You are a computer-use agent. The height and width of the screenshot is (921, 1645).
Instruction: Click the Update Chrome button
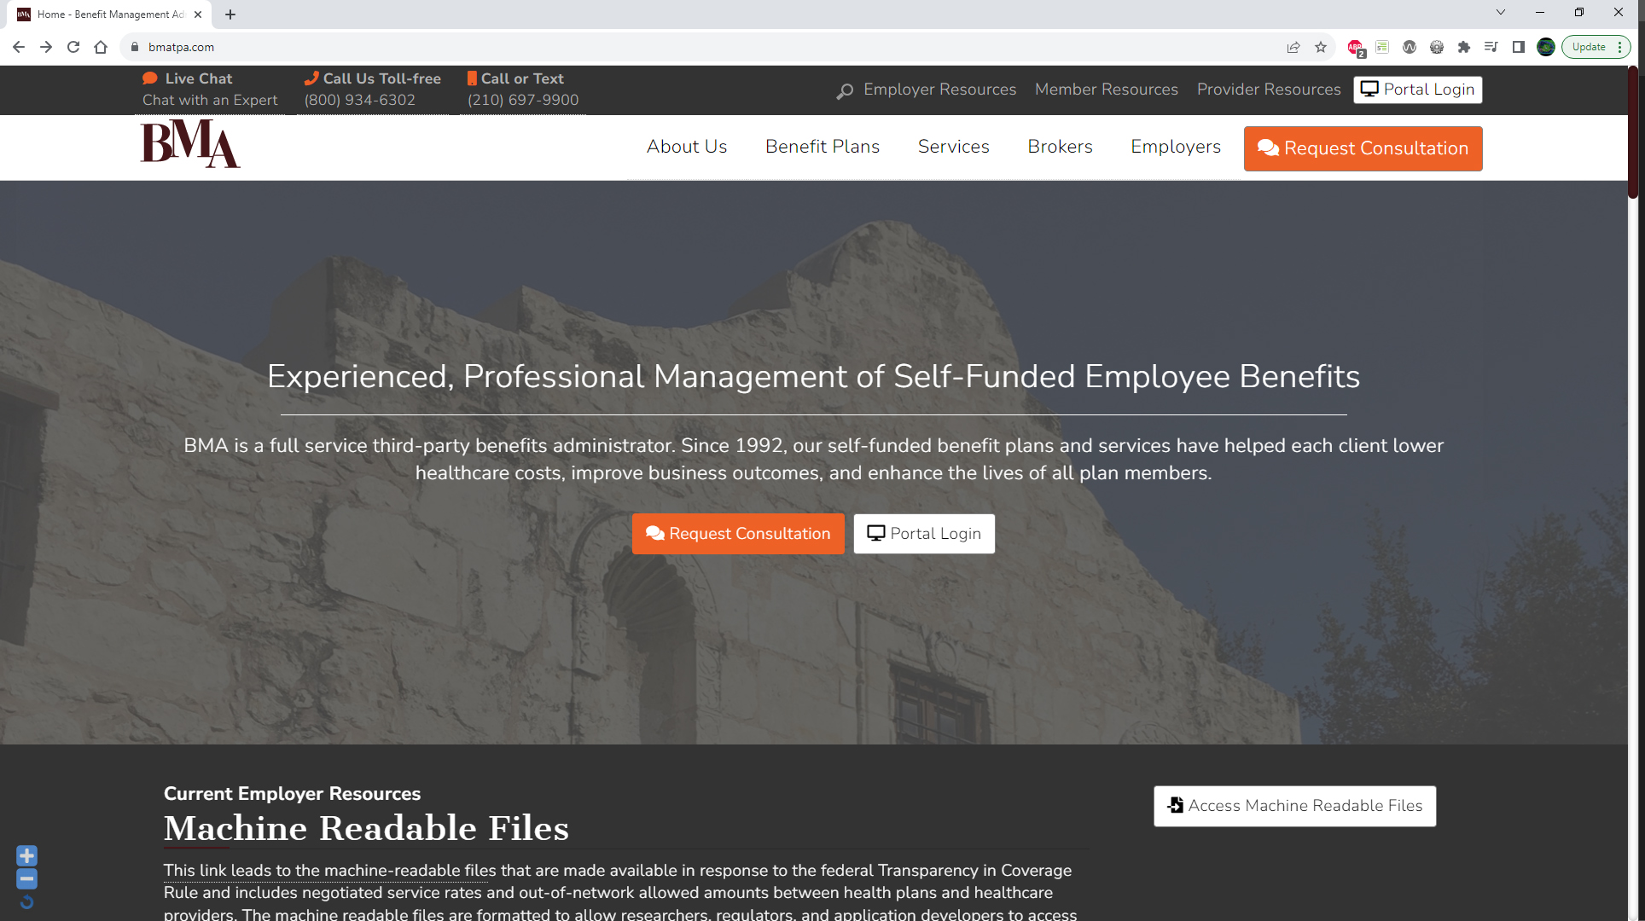click(1596, 47)
